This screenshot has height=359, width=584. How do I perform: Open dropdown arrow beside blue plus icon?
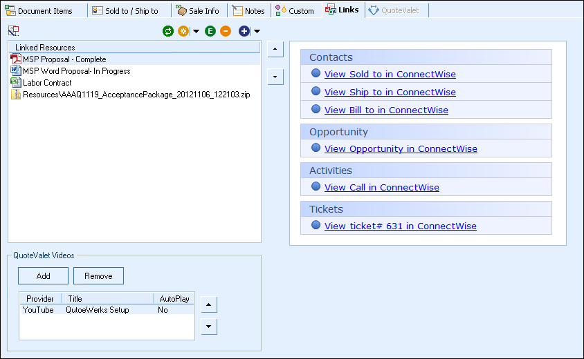(x=257, y=31)
